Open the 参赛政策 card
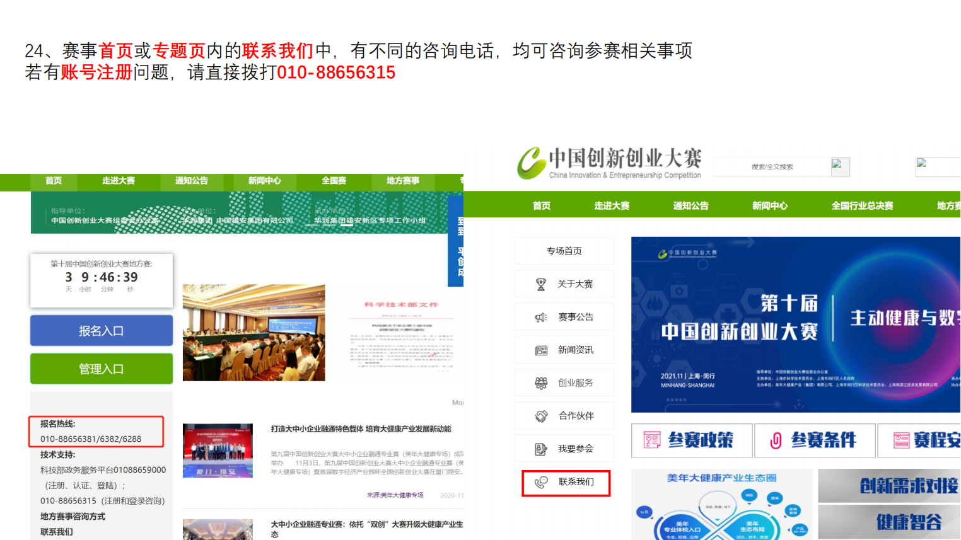961x540 pixels. 692,440
